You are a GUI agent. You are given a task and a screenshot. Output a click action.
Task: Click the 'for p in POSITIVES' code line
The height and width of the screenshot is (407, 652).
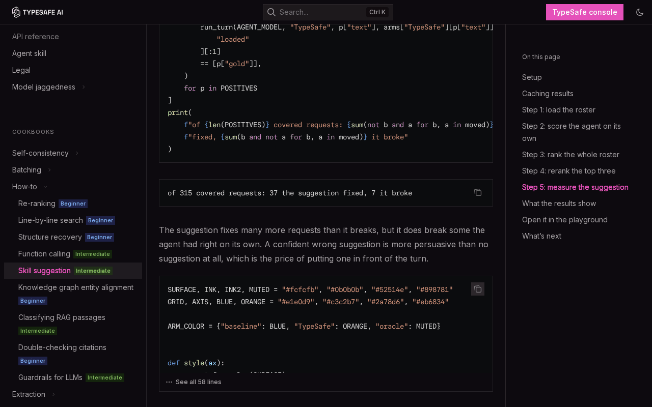click(x=221, y=88)
